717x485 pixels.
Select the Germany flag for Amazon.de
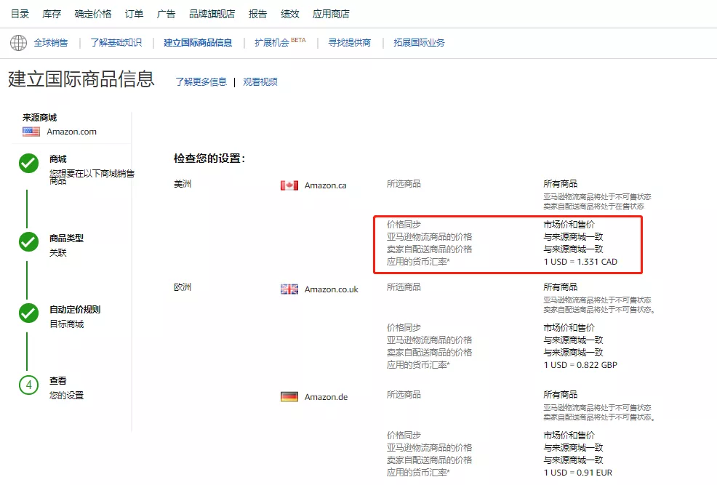click(288, 396)
